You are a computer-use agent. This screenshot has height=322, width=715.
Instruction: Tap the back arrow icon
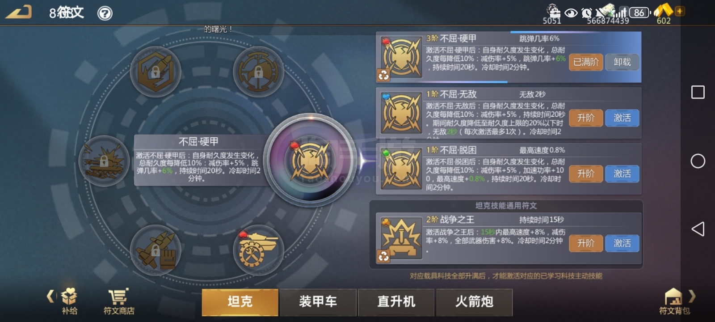click(x=18, y=12)
